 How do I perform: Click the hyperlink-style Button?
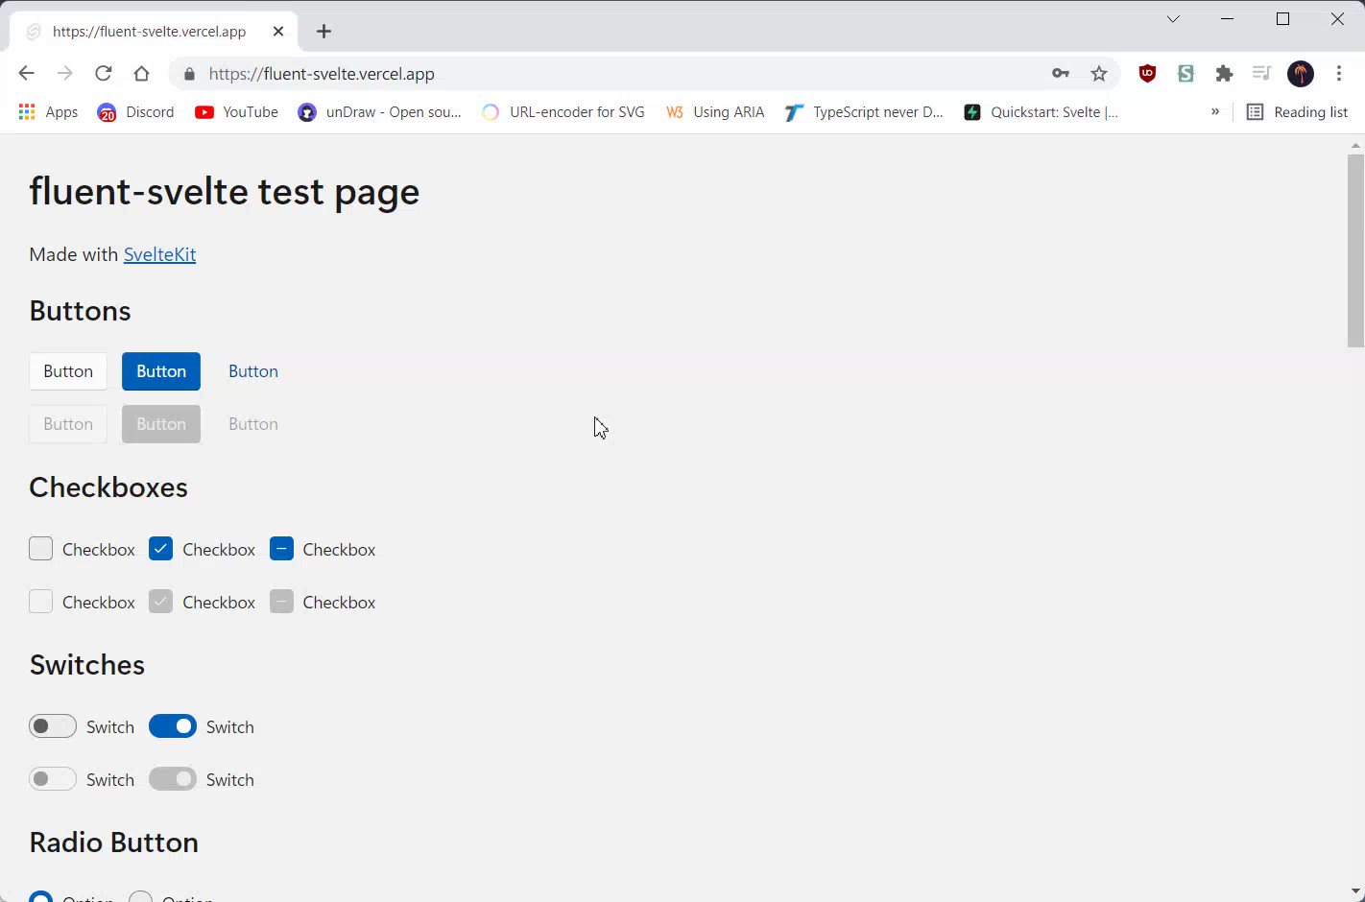pos(253,371)
